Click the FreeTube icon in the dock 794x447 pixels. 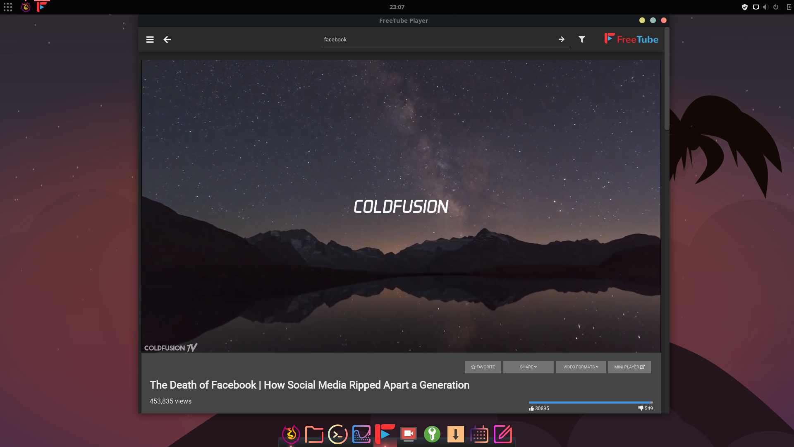click(x=385, y=434)
